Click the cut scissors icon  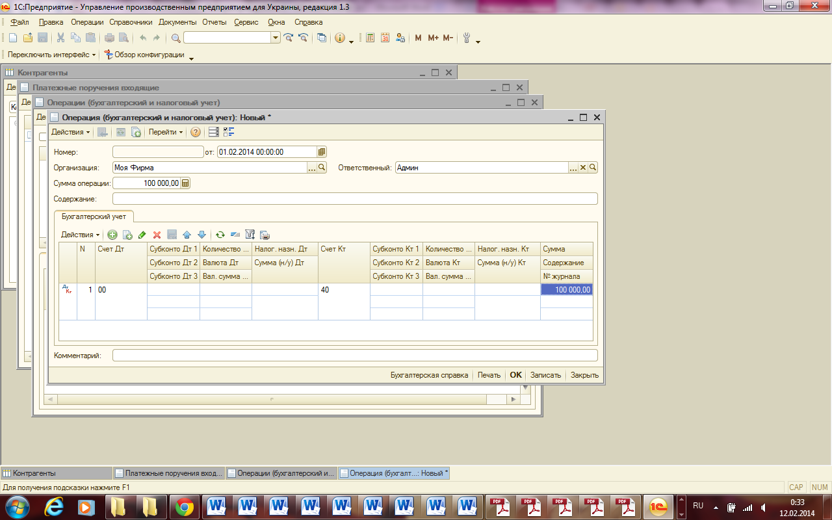point(60,38)
